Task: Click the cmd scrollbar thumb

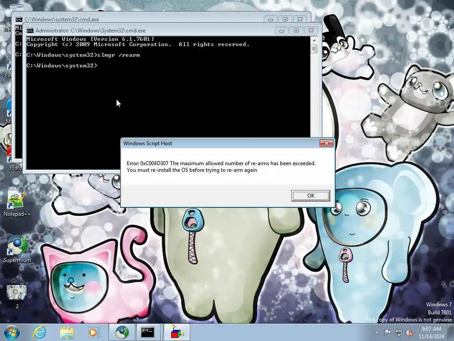Action: pyautogui.click(x=314, y=49)
